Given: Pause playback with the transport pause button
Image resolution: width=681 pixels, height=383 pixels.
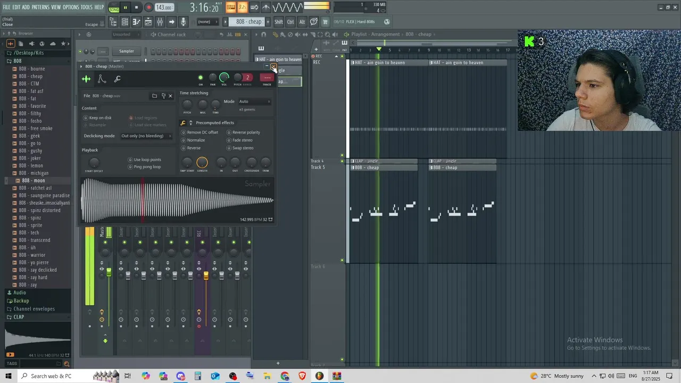Looking at the screenshot, I should point(125,7).
